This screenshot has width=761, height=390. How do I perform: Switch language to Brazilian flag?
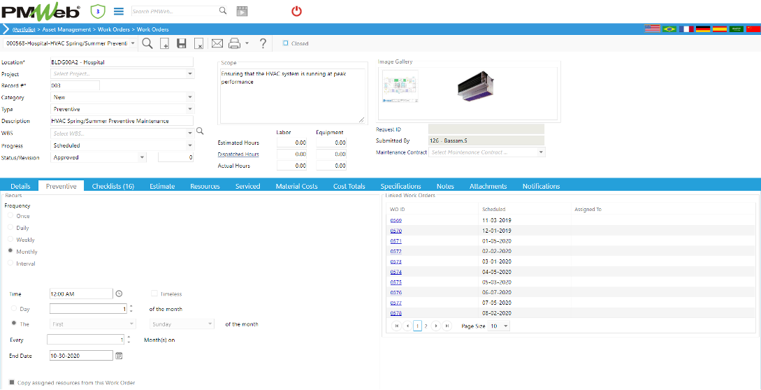click(x=669, y=29)
